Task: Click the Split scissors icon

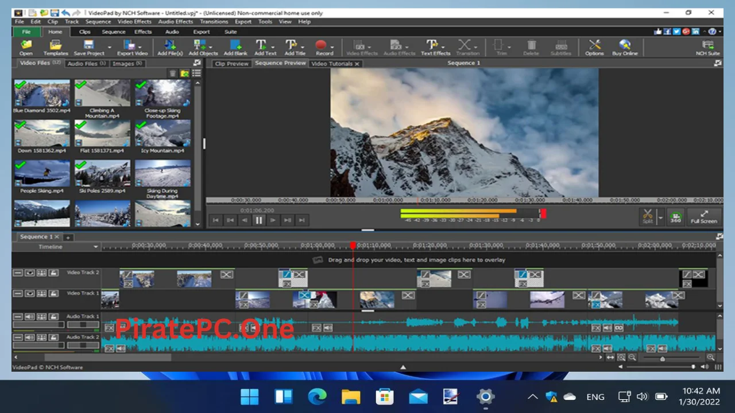Action: pyautogui.click(x=648, y=217)
